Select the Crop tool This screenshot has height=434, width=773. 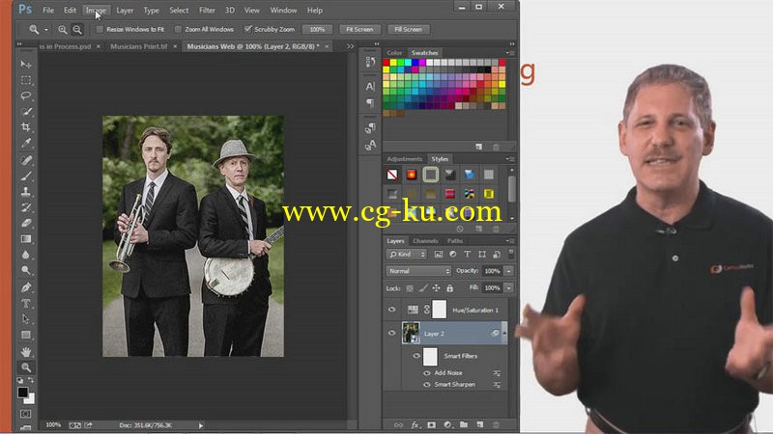click(x=26, y=127)
